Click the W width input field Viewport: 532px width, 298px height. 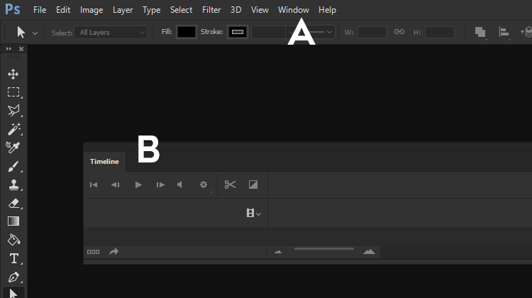[x=372, y=32]
